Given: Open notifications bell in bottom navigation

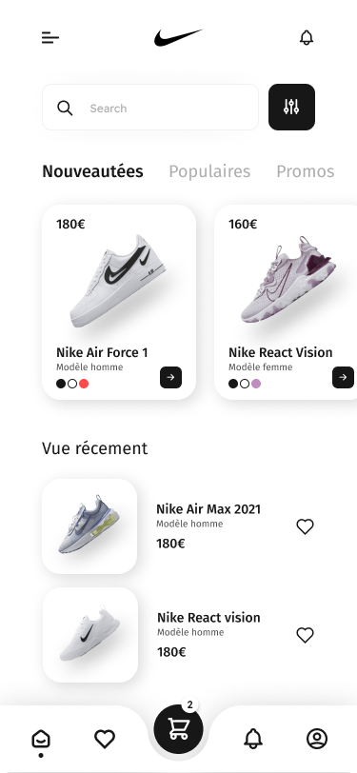Looking at the screenshot, I should click(253, 739).
